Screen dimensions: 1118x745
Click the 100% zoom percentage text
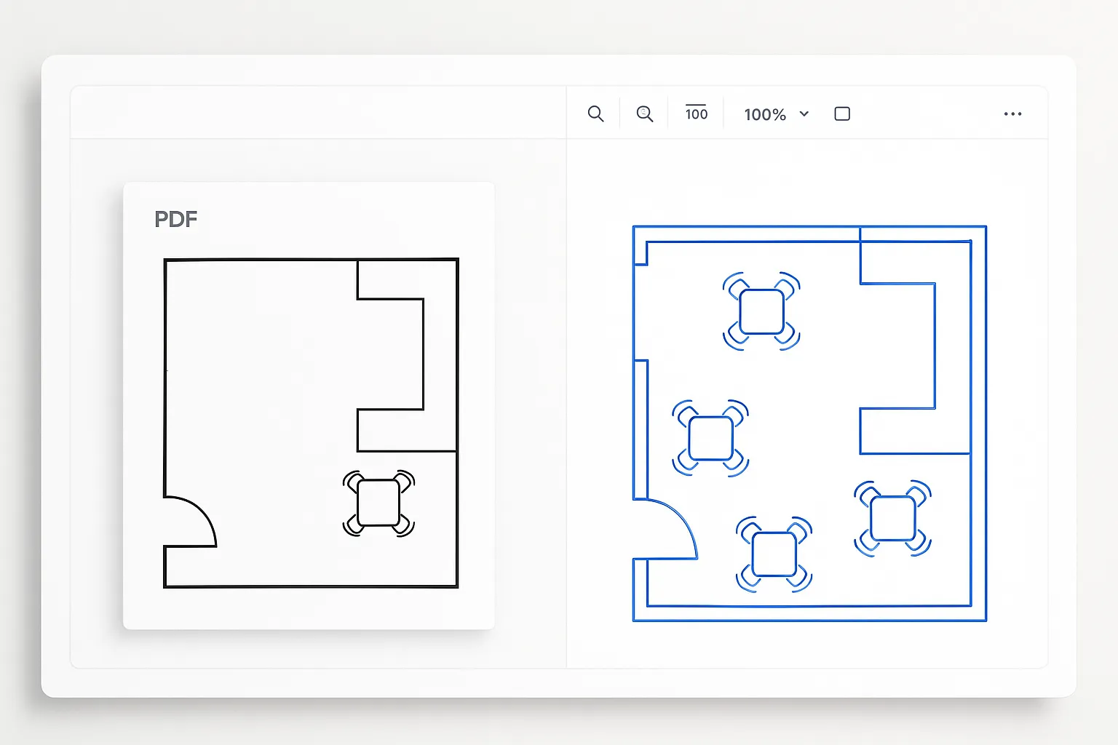tap(764, 115)
